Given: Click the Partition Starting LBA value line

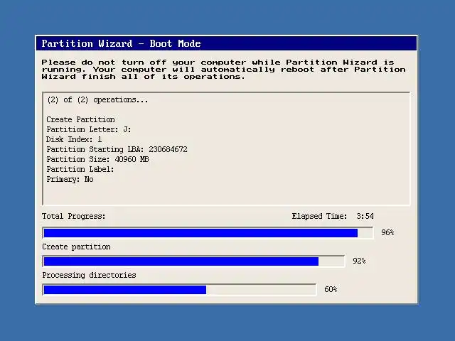Looking at the screenshot, I should coord(117,149).
